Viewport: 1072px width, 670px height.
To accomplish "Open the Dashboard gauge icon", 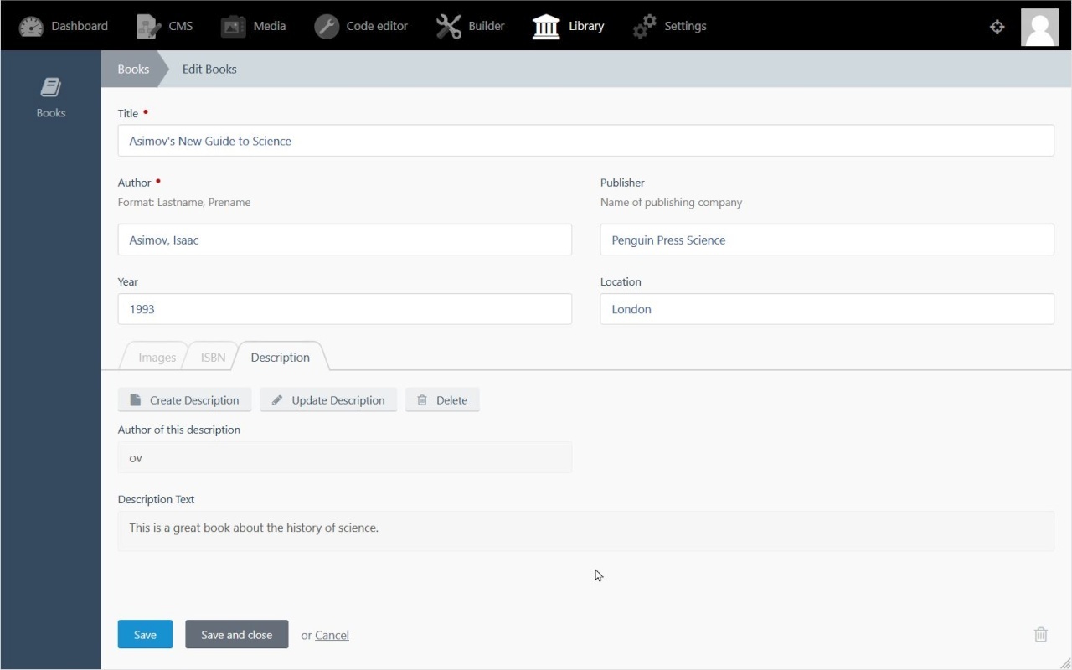I will point(31,26).
